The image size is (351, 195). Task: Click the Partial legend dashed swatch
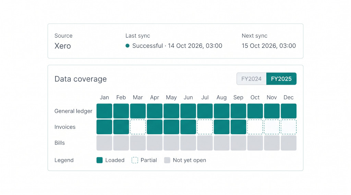coord(135,160)
